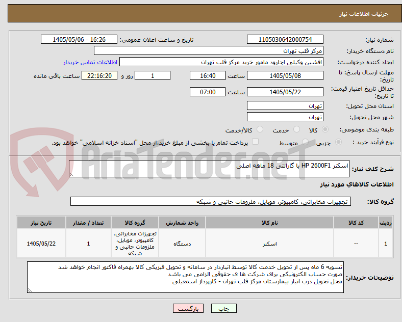The width and height of the screenshot is (402, 322).
Task: Click the delivery city field تهران
Action: 285,117
